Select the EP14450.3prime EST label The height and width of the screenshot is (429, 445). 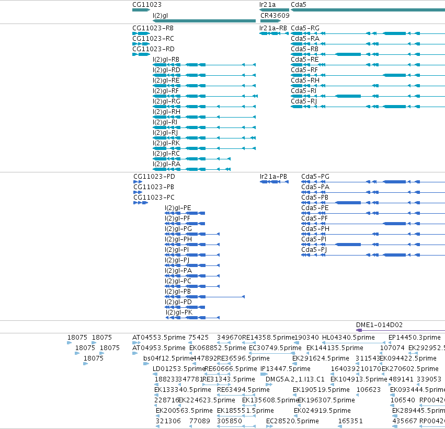(414, 338)
